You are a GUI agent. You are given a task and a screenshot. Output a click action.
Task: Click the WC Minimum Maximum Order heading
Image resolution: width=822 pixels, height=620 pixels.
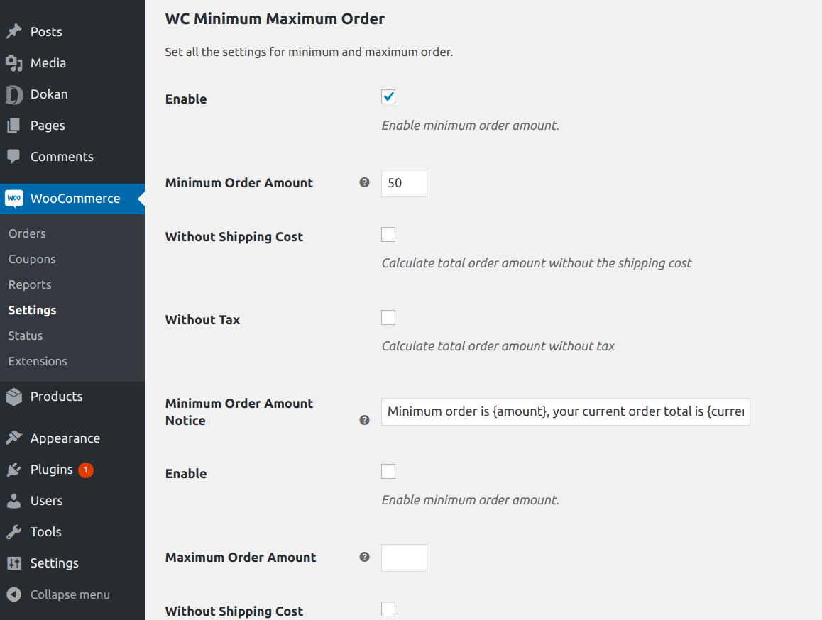[275, 19]
